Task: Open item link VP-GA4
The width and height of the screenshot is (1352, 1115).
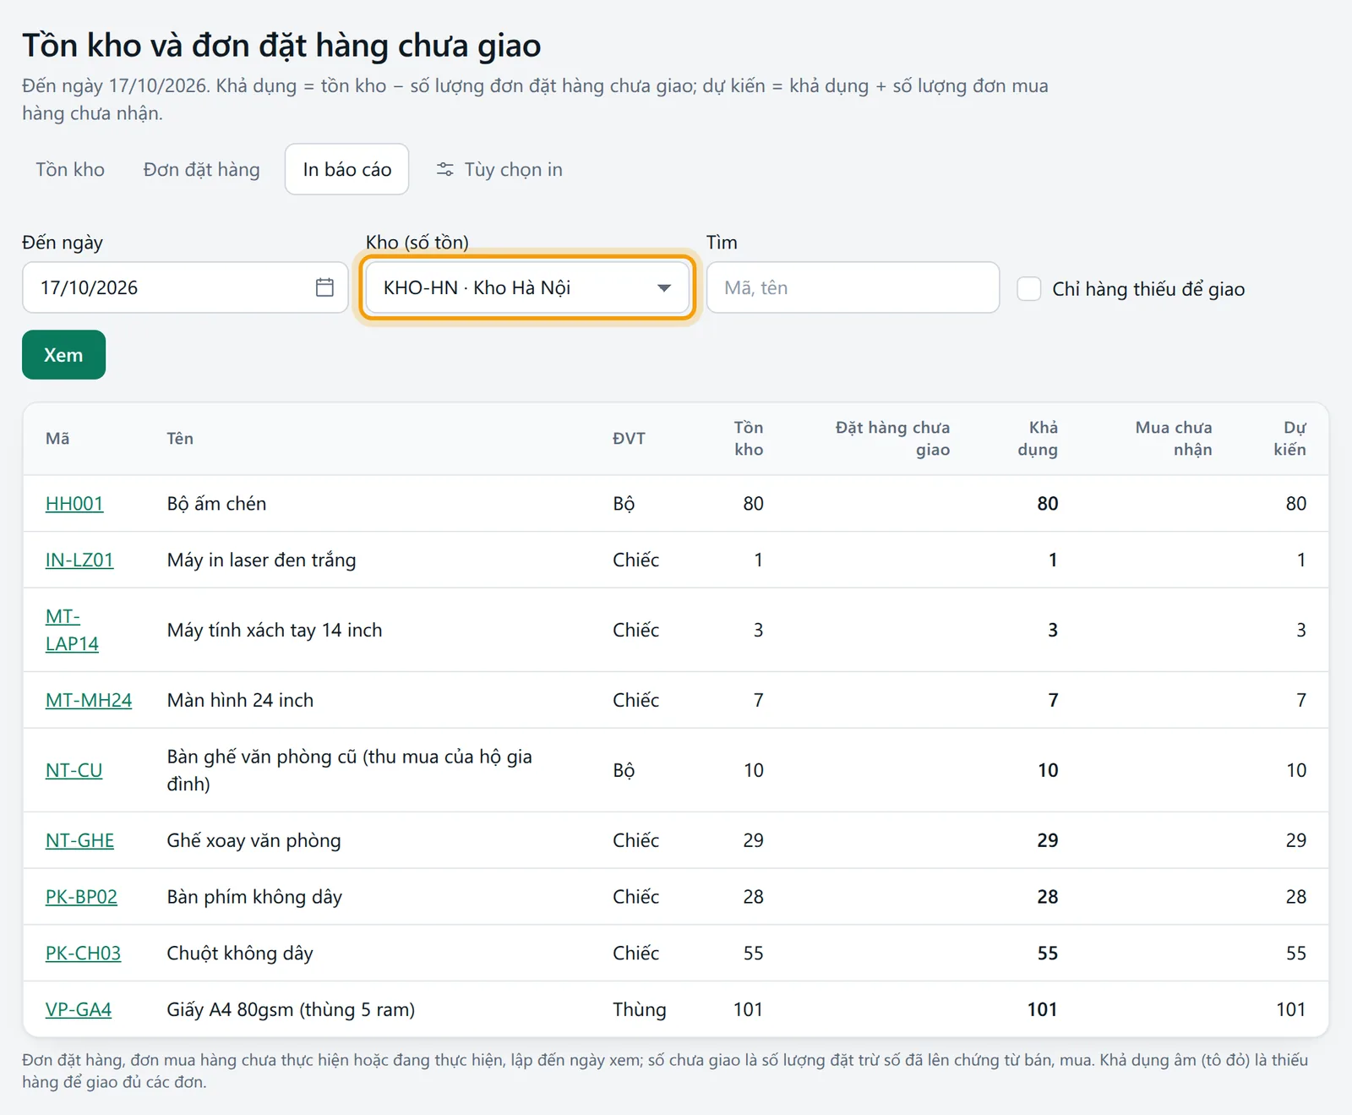Action: click(79, 1010)
